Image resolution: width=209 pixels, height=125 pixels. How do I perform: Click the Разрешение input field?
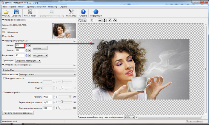click(20, 56)
